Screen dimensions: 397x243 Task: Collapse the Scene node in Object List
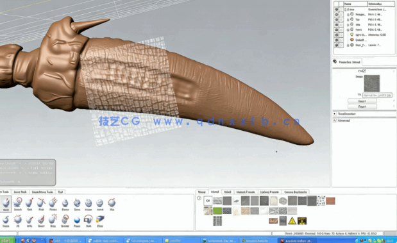coord(346,10)
